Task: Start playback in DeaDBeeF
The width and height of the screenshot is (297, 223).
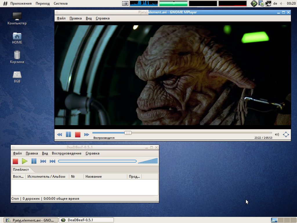Action: [x=25, y=161]
